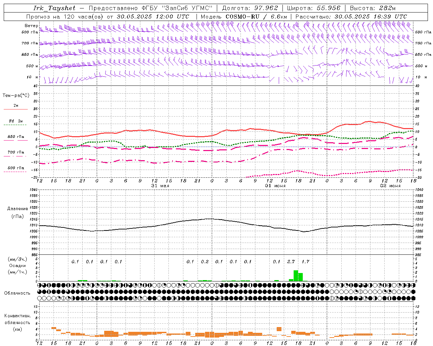This screenshot has height=346, width=433.
Task: Click the solid red 2м temperature legend line
Action: [x=16, y=109]
